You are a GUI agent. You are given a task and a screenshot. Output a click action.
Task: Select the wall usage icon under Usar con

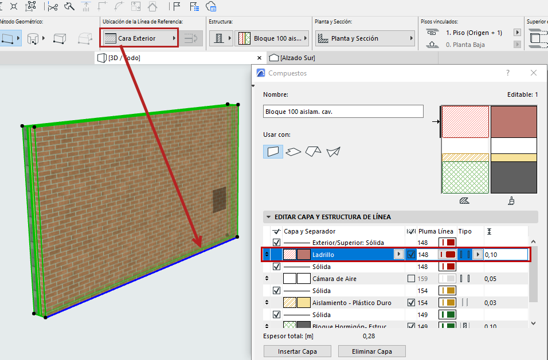click(273, 152)
